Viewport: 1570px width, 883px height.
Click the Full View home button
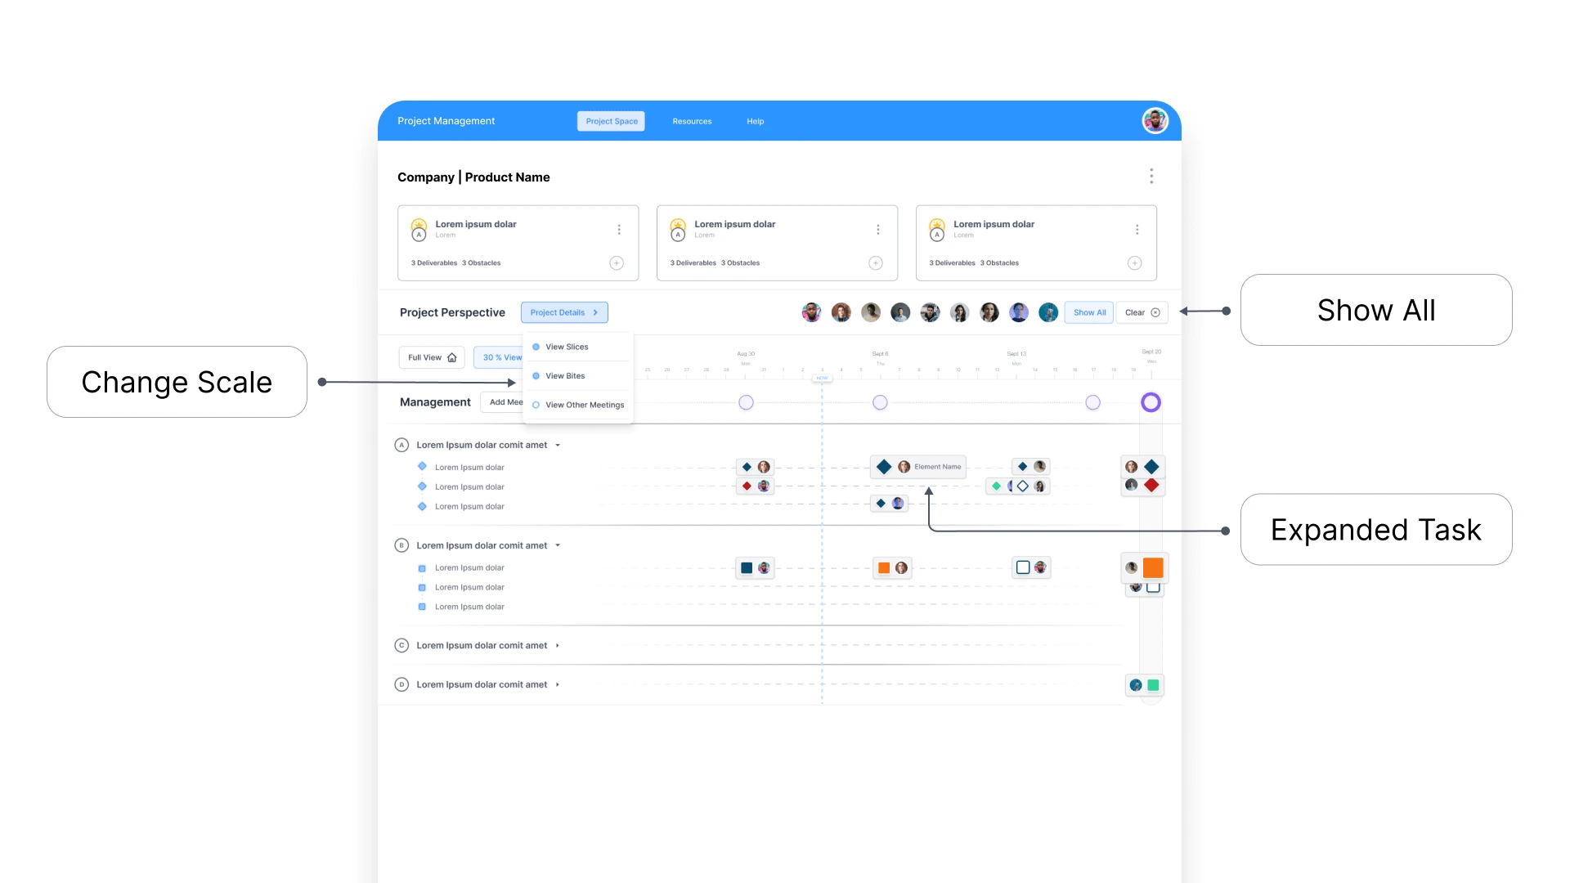pyautogui.click(x=432, y=357)
